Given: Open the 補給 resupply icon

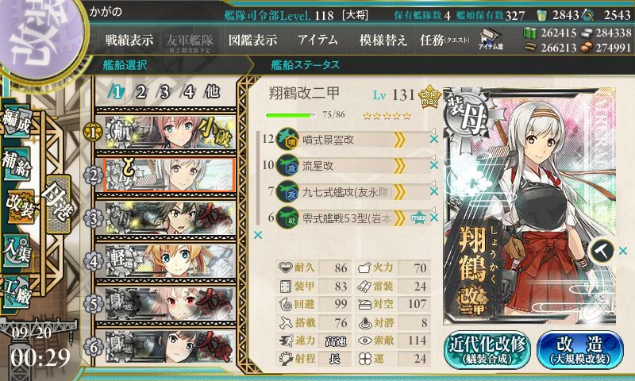Looking at the screenshot, I should [16, 164].
